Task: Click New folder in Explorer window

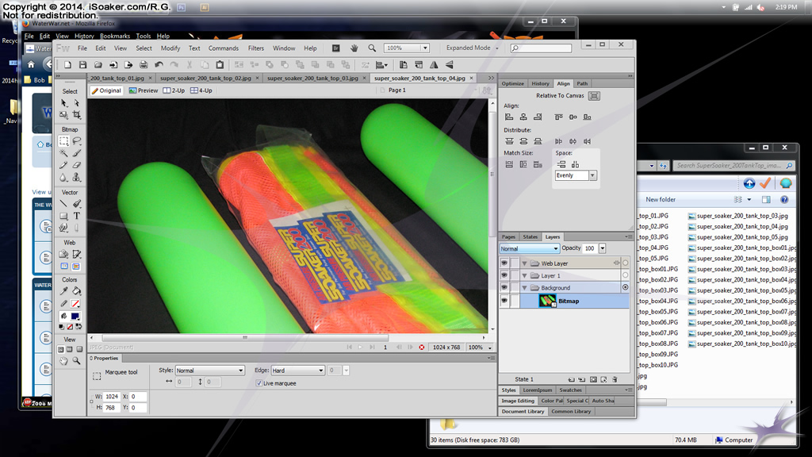Action: (661, 199)
